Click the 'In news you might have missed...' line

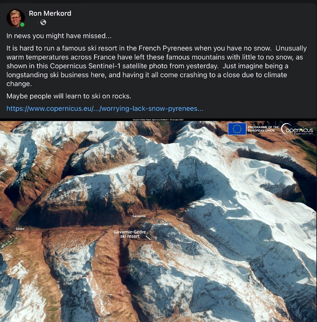coord(59,36)
